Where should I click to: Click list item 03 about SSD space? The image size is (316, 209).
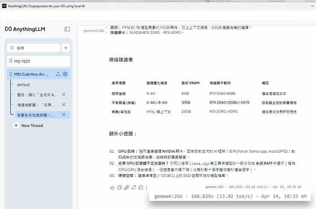(169, 176)
